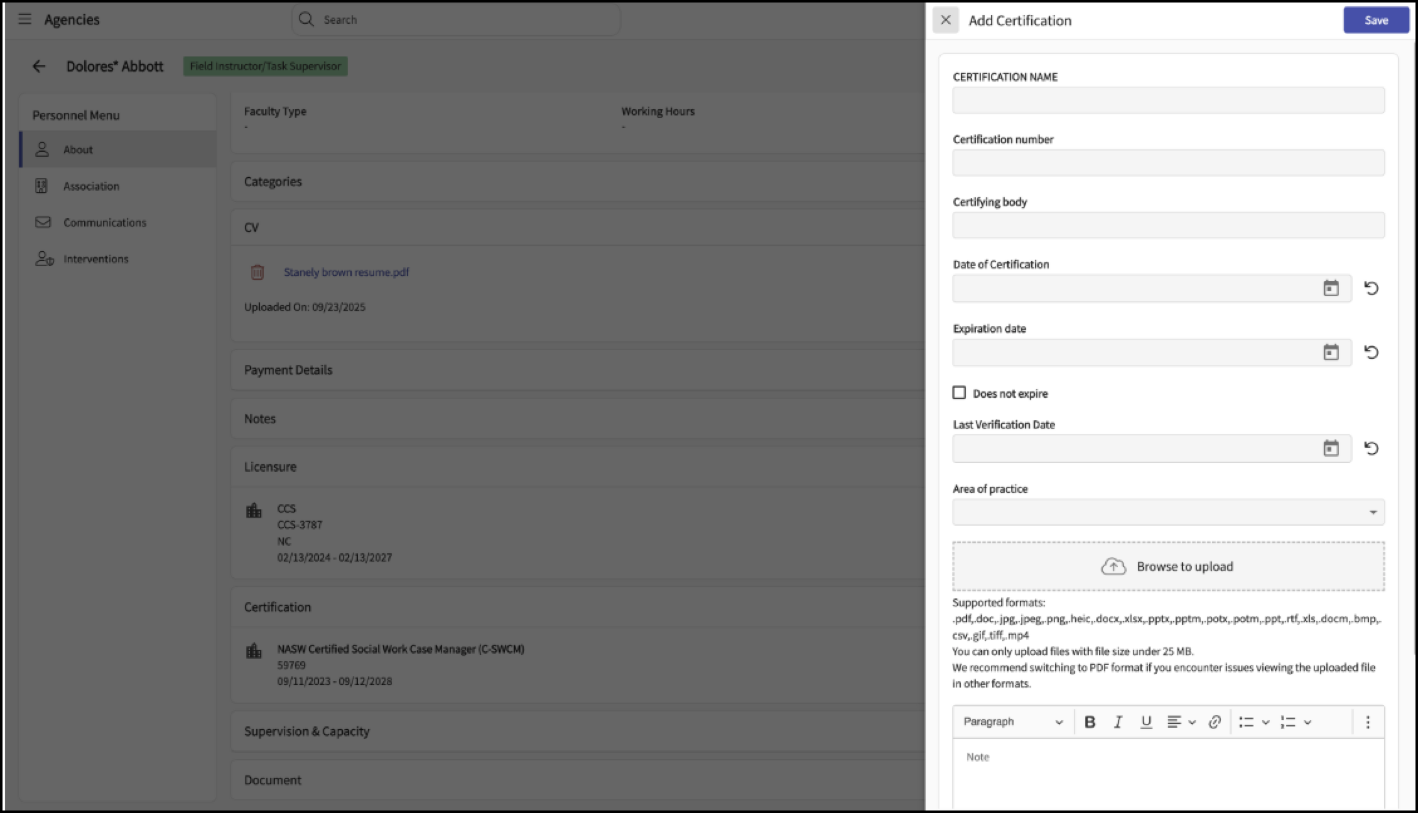
Task: Click into the Note text area
Action: [x=1168, y=775]
